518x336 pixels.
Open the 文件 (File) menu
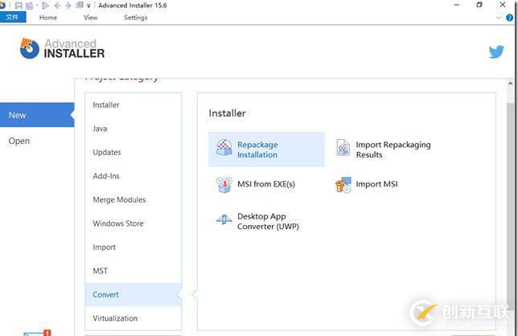(x=13, y=17)
